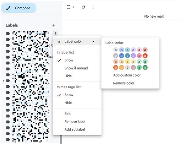Screen dimensions: 182x144
Task: Click Add custom color
Action: (127, 75)
